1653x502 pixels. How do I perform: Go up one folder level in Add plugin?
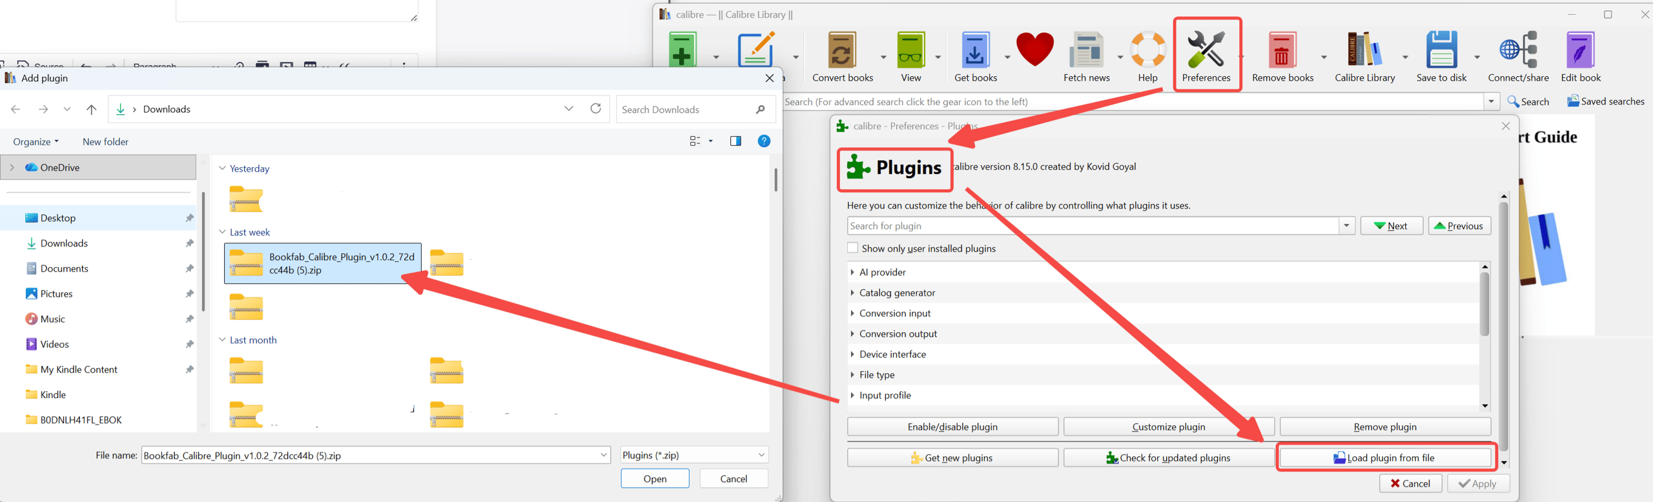tap(91, 109)
